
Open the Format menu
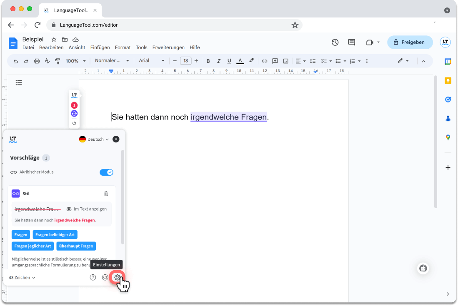(123, 47)
